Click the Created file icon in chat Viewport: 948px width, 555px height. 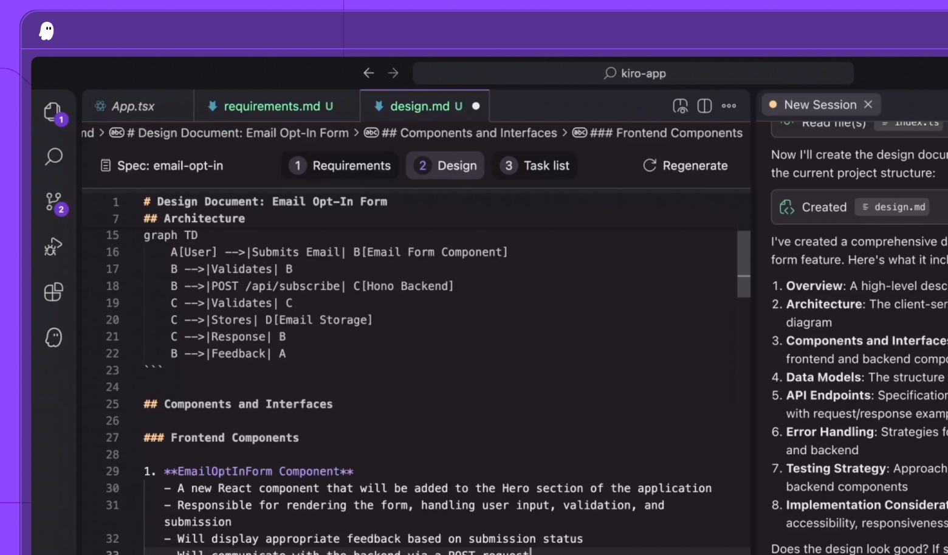click(787, 207)
